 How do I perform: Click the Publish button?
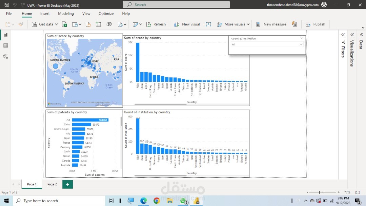[x=315, y=24]
